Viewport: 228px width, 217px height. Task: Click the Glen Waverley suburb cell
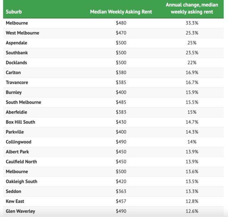coord(20,211)
